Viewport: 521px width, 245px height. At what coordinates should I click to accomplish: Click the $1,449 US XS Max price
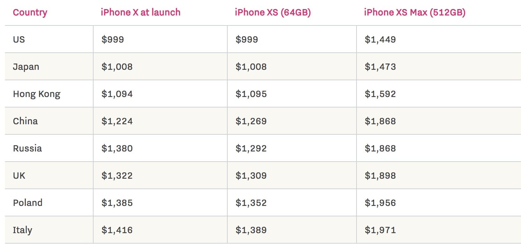pos(380,39)
